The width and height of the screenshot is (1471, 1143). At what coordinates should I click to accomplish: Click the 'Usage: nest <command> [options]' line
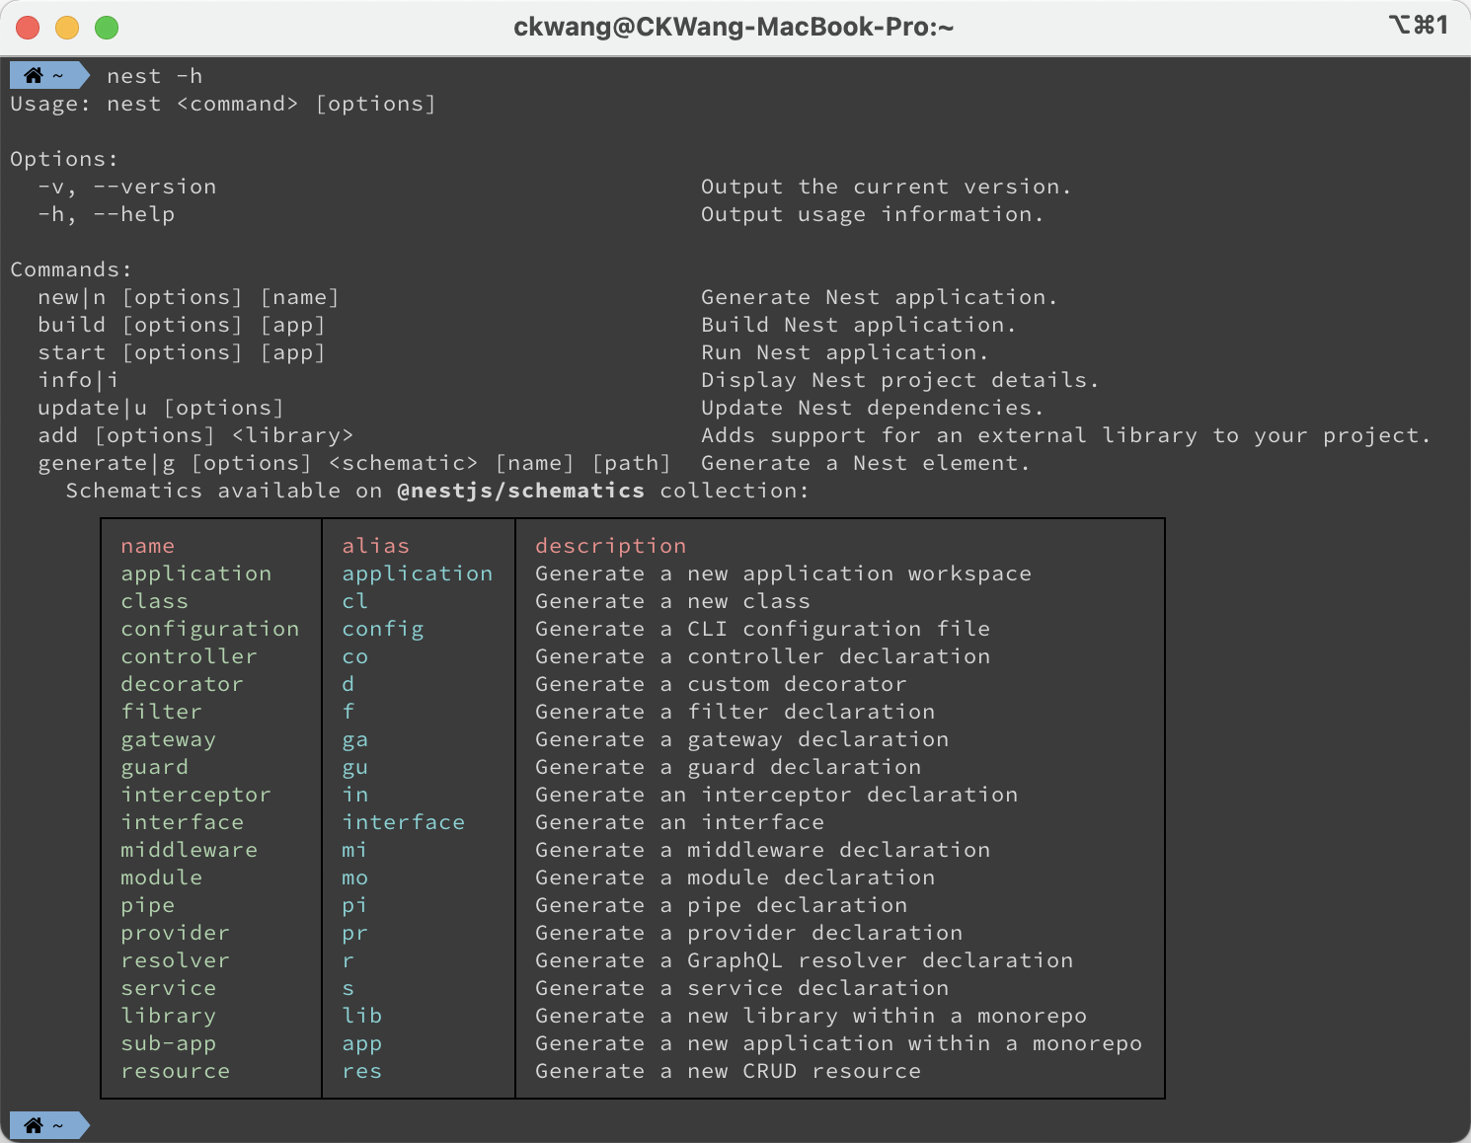tap(223, 104)
